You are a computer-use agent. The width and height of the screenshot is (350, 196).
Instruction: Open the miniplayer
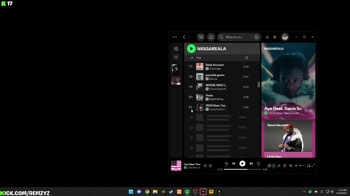point(309,166)
